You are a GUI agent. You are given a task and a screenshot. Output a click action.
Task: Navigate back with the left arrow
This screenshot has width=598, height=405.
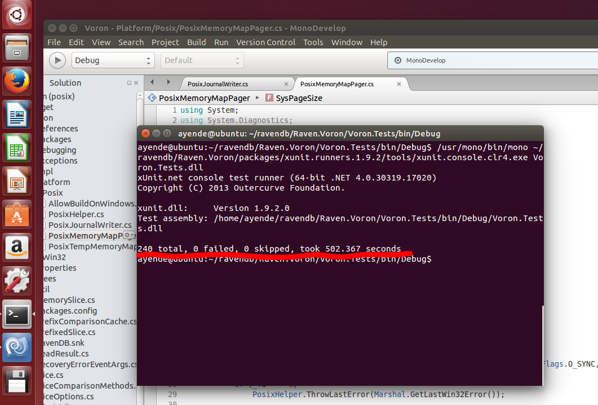(x=152, y=82)
